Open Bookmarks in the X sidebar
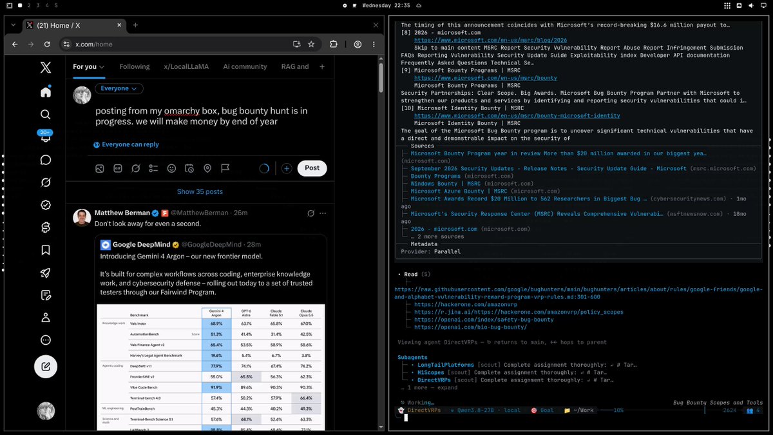The width and height of the screenshot is (773, 435). pos(46,250)
